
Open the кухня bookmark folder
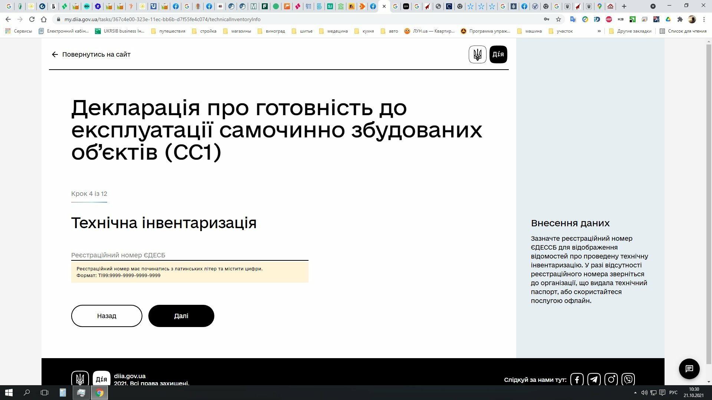point(364,31)
